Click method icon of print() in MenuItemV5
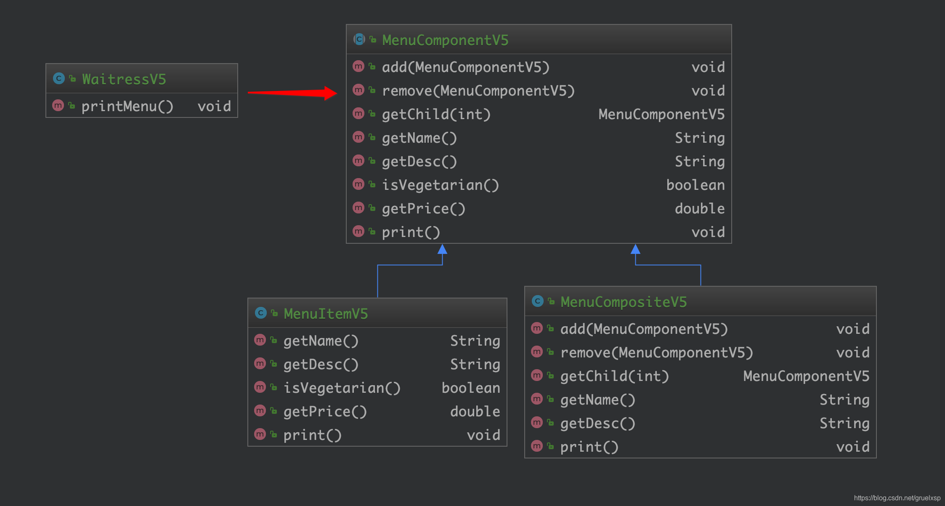This screenshot has height=506, width=945. (x=260, y=434)
